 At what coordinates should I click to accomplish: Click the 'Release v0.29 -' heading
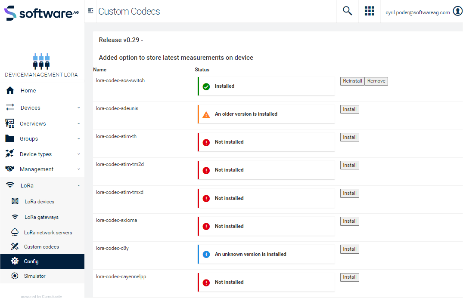click(121, 40)
